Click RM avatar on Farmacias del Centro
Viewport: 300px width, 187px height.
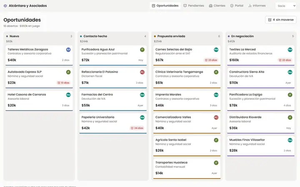[x=142, y=95]
